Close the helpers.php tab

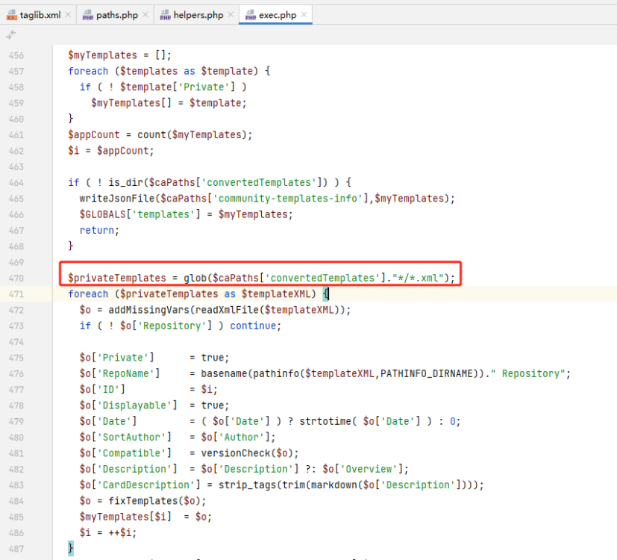click(x=231, y=15)
